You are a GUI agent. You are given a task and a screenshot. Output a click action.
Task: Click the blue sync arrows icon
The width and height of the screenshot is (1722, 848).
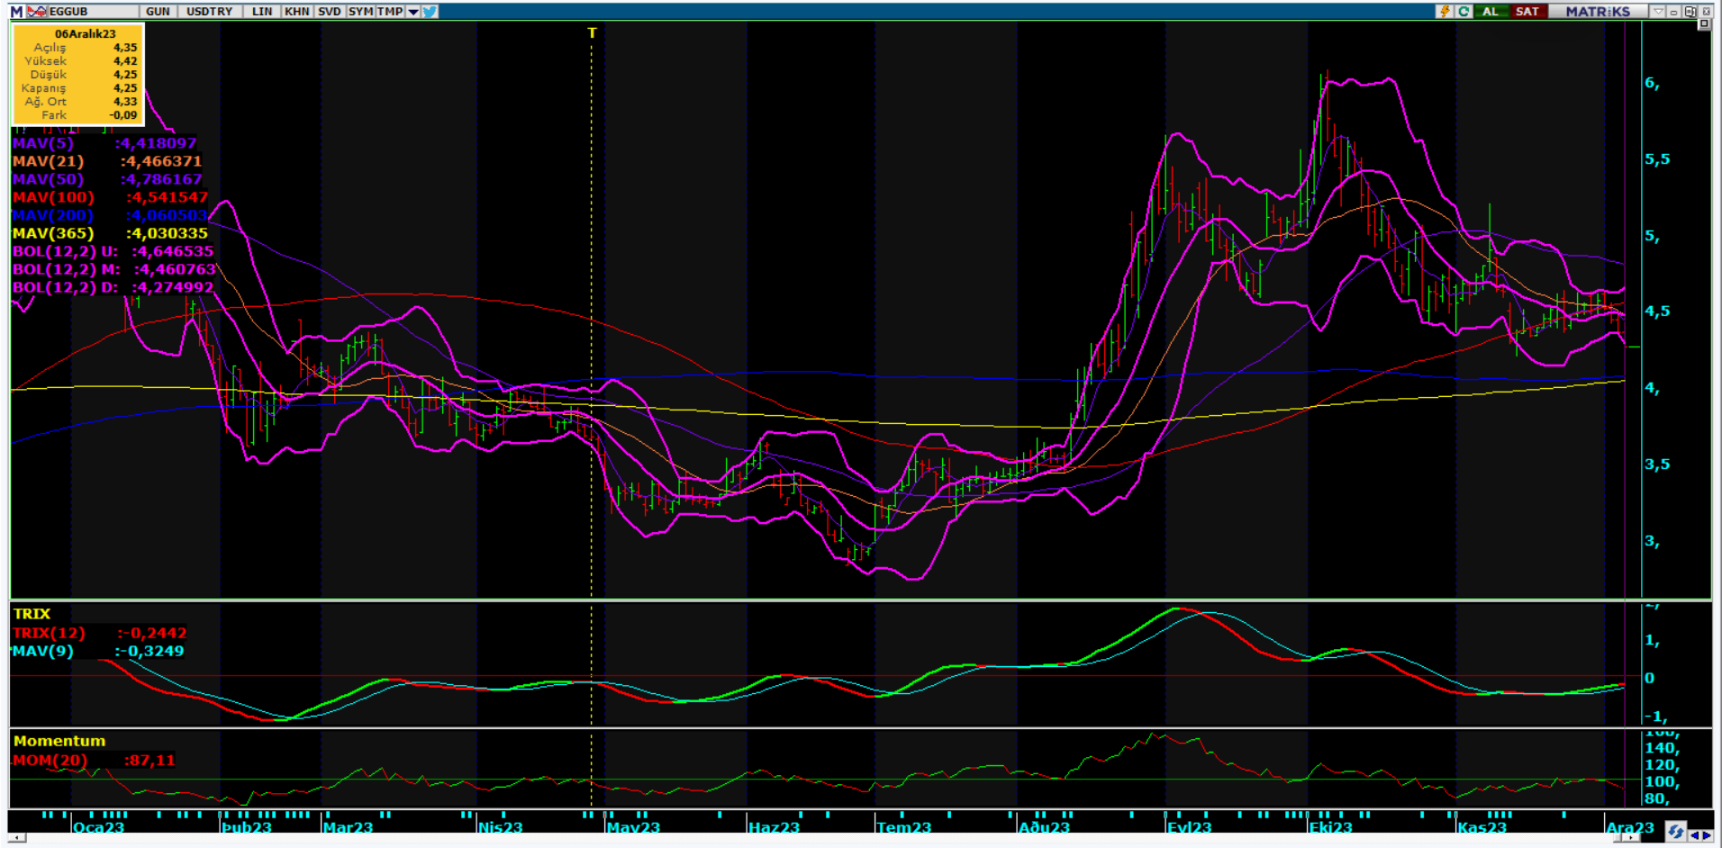(x=1675, y=832)
